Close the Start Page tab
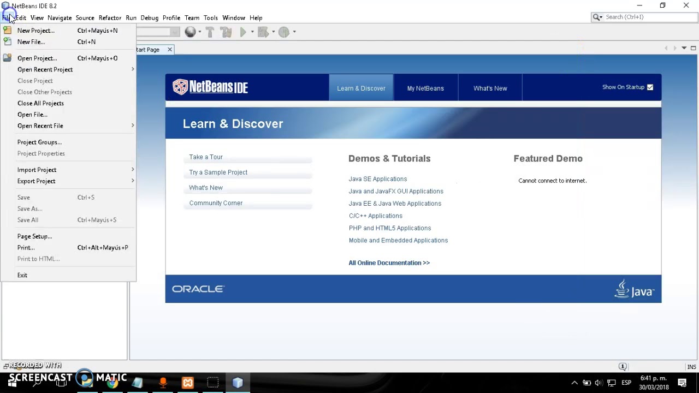The height and width of the screenshot is (393, 699). pos(170,50)
